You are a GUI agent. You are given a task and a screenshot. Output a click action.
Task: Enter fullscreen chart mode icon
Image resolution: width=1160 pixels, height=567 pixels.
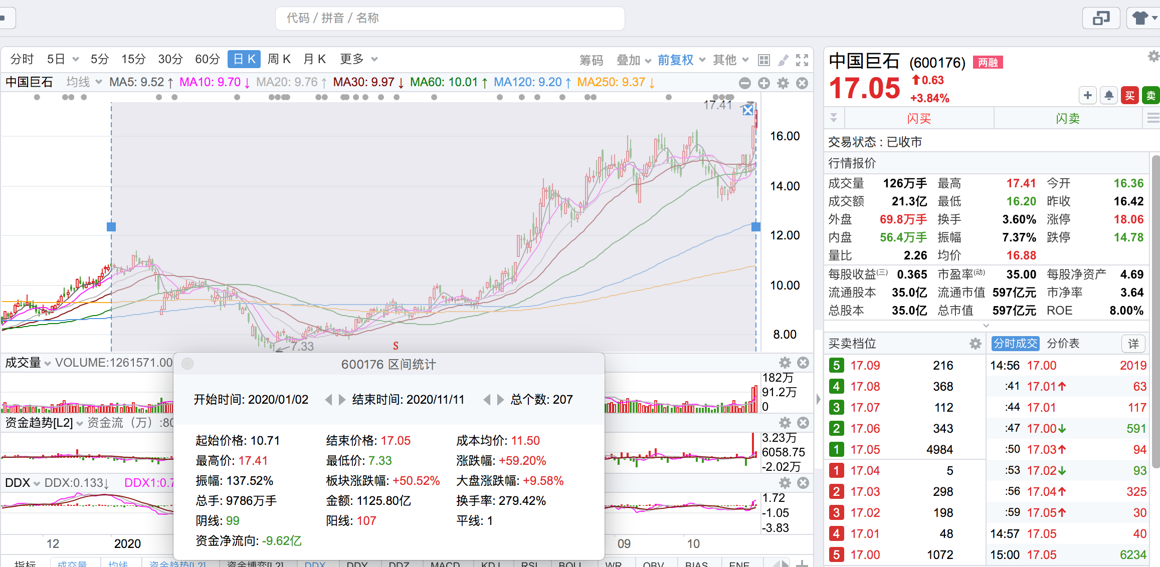pyautogui.click(x=802, y=60)
